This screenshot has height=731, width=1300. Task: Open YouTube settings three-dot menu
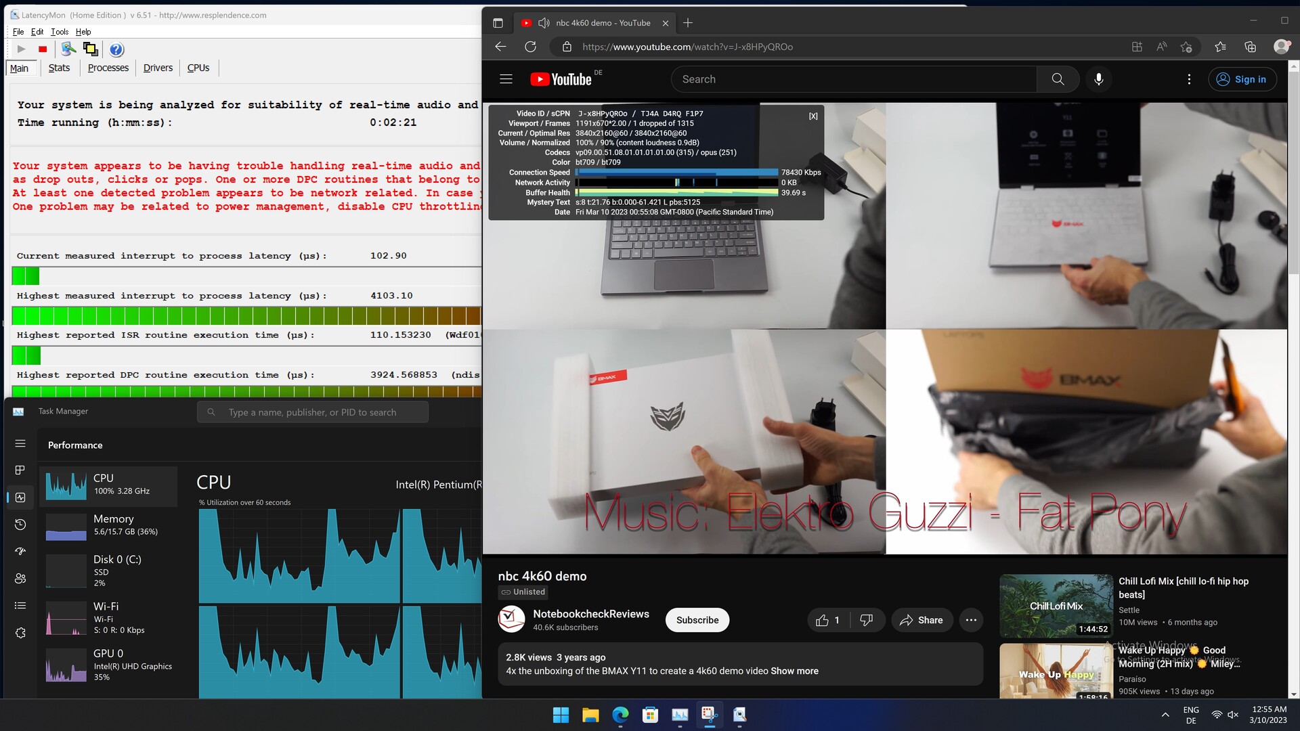1189,79
